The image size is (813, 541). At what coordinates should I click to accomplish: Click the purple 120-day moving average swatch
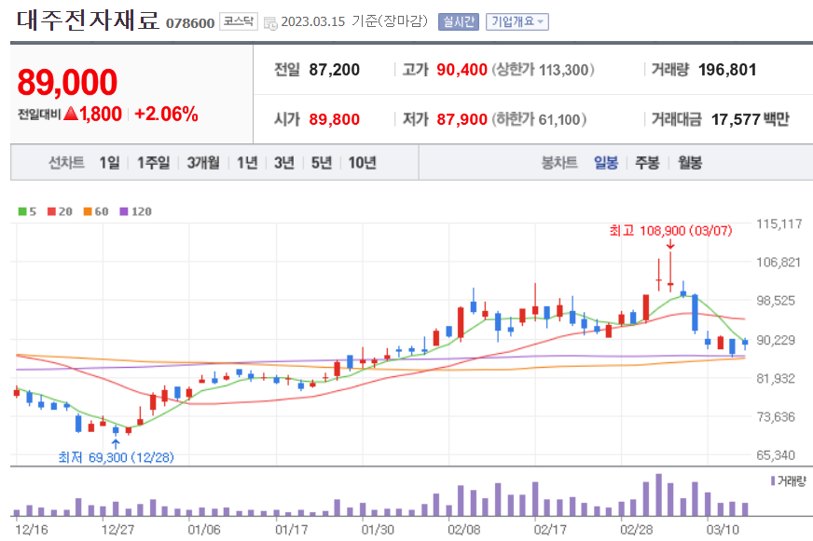tap(123, 211)
